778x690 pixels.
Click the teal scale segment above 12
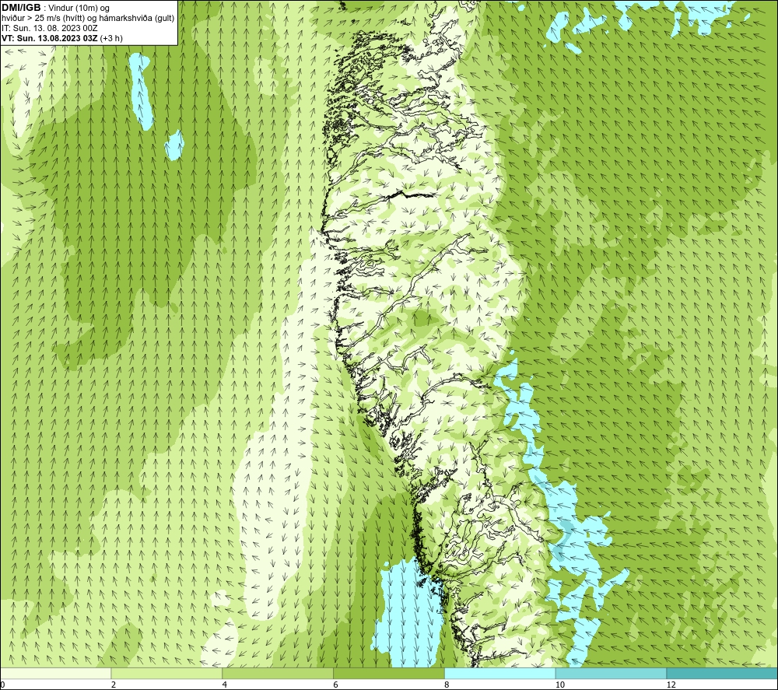[x=723, y=673]
